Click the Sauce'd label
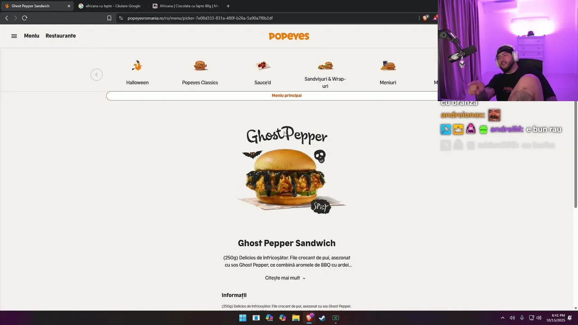This screenshot has height=325, width=578. point(263,83)
